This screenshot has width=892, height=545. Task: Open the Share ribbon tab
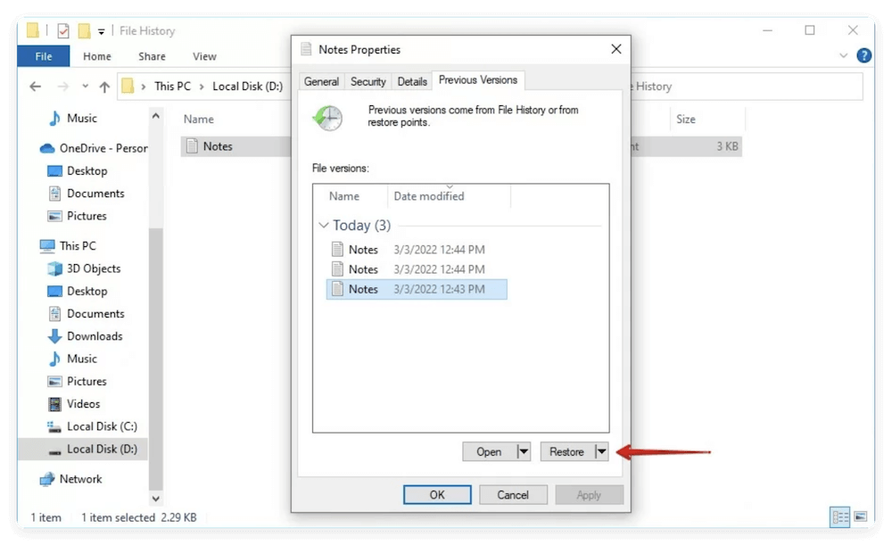151,55
